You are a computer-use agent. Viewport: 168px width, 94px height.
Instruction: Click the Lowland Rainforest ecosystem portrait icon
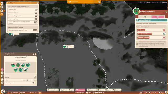[136, 11]
